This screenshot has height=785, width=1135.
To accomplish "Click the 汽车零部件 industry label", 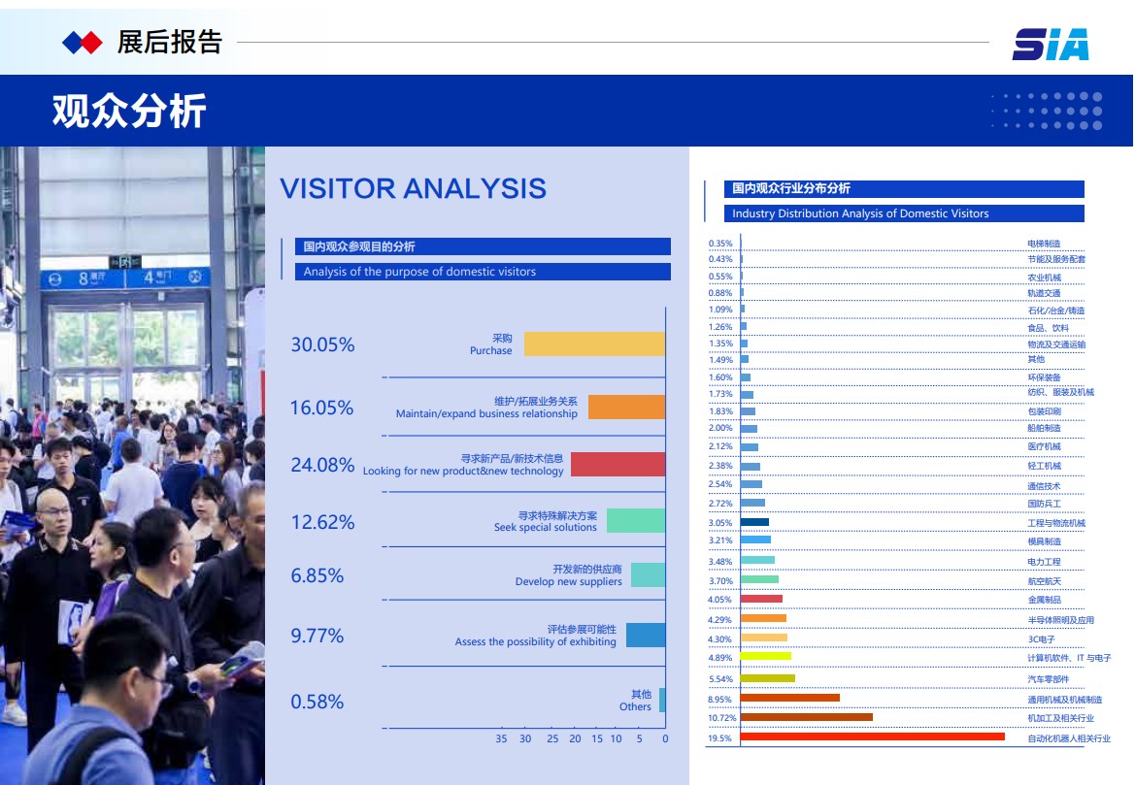I will pyautogui.click(x=1048, y=680).
